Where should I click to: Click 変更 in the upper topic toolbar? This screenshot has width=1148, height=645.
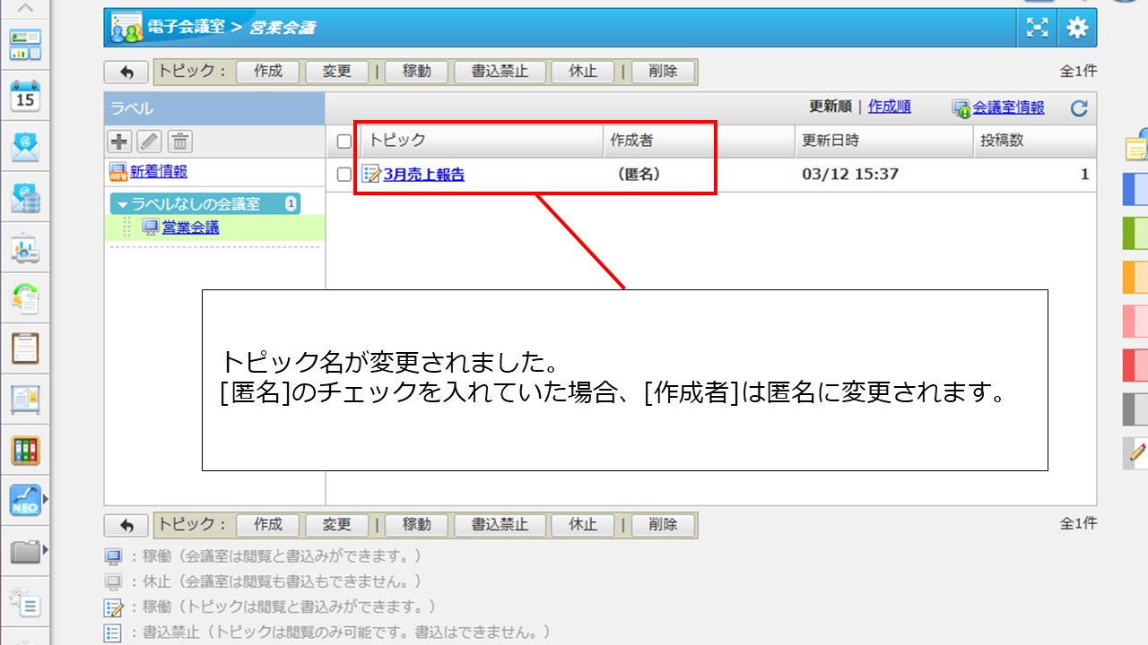pos(337,72)
